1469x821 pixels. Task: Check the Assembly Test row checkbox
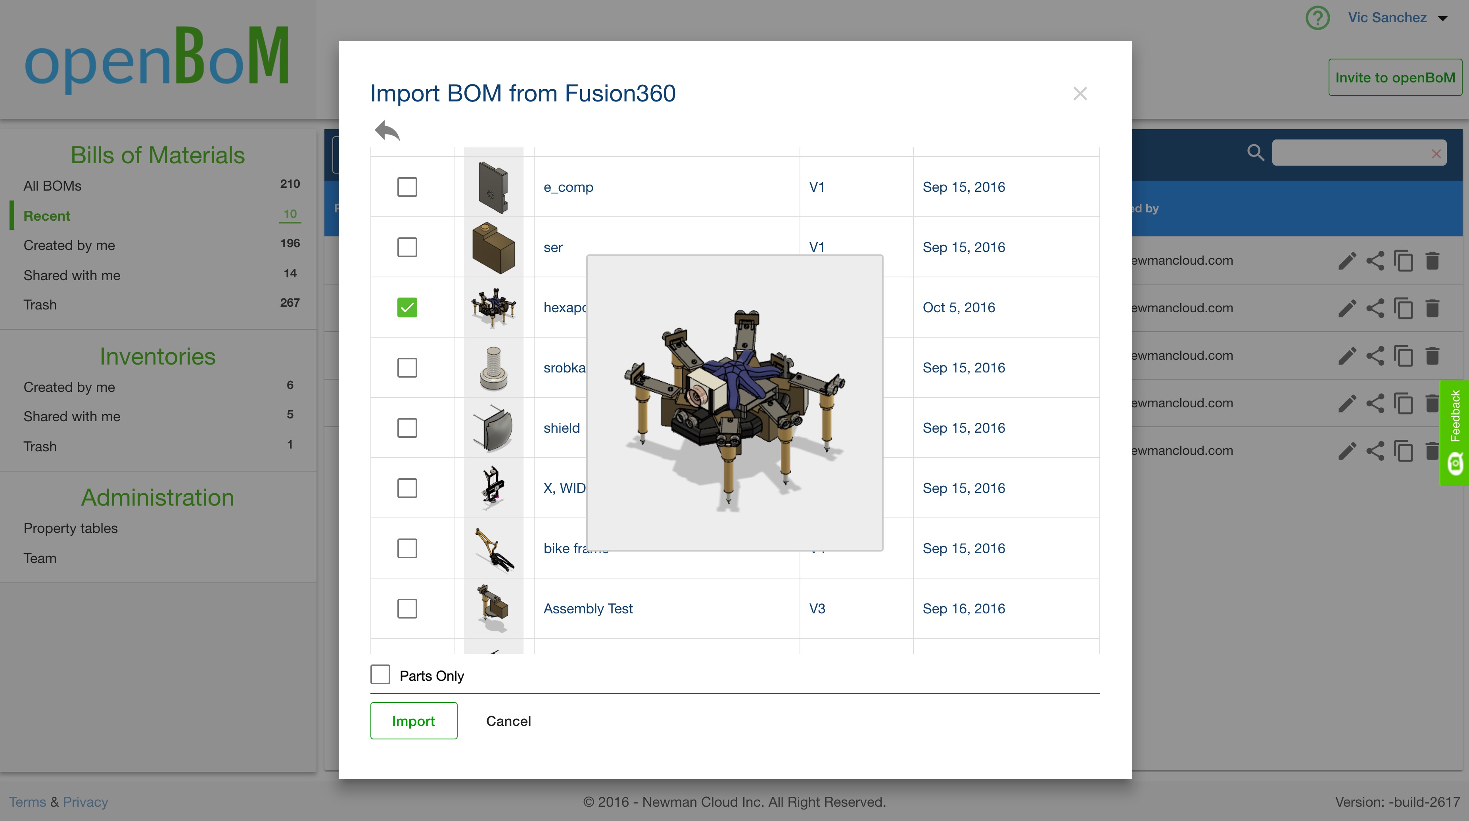coord(407,609)
